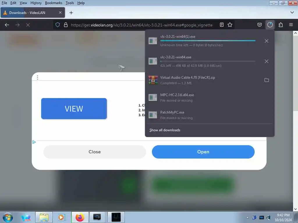Viewport: 298px width, 223px height.
Task: Open Windows Explorer from the taskbar
Action: (x=44, y=217)
